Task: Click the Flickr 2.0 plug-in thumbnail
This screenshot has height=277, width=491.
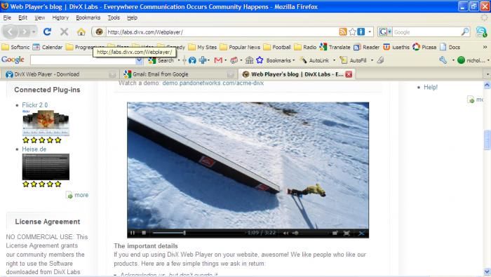Action: tap(46, 123)
